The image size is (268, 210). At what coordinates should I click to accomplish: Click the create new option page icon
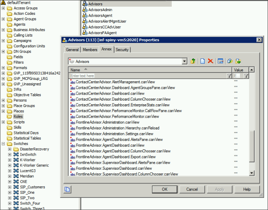[x=202, y=61]
